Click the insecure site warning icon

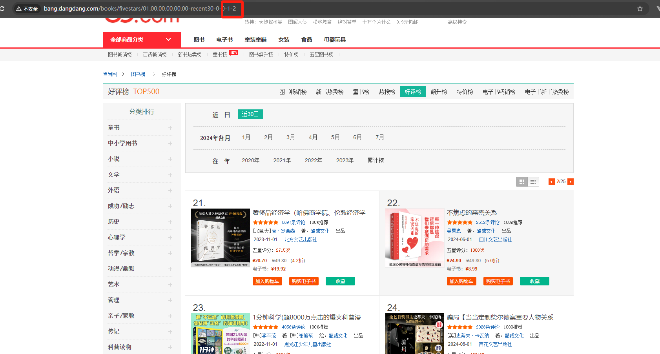click(18, 9)
